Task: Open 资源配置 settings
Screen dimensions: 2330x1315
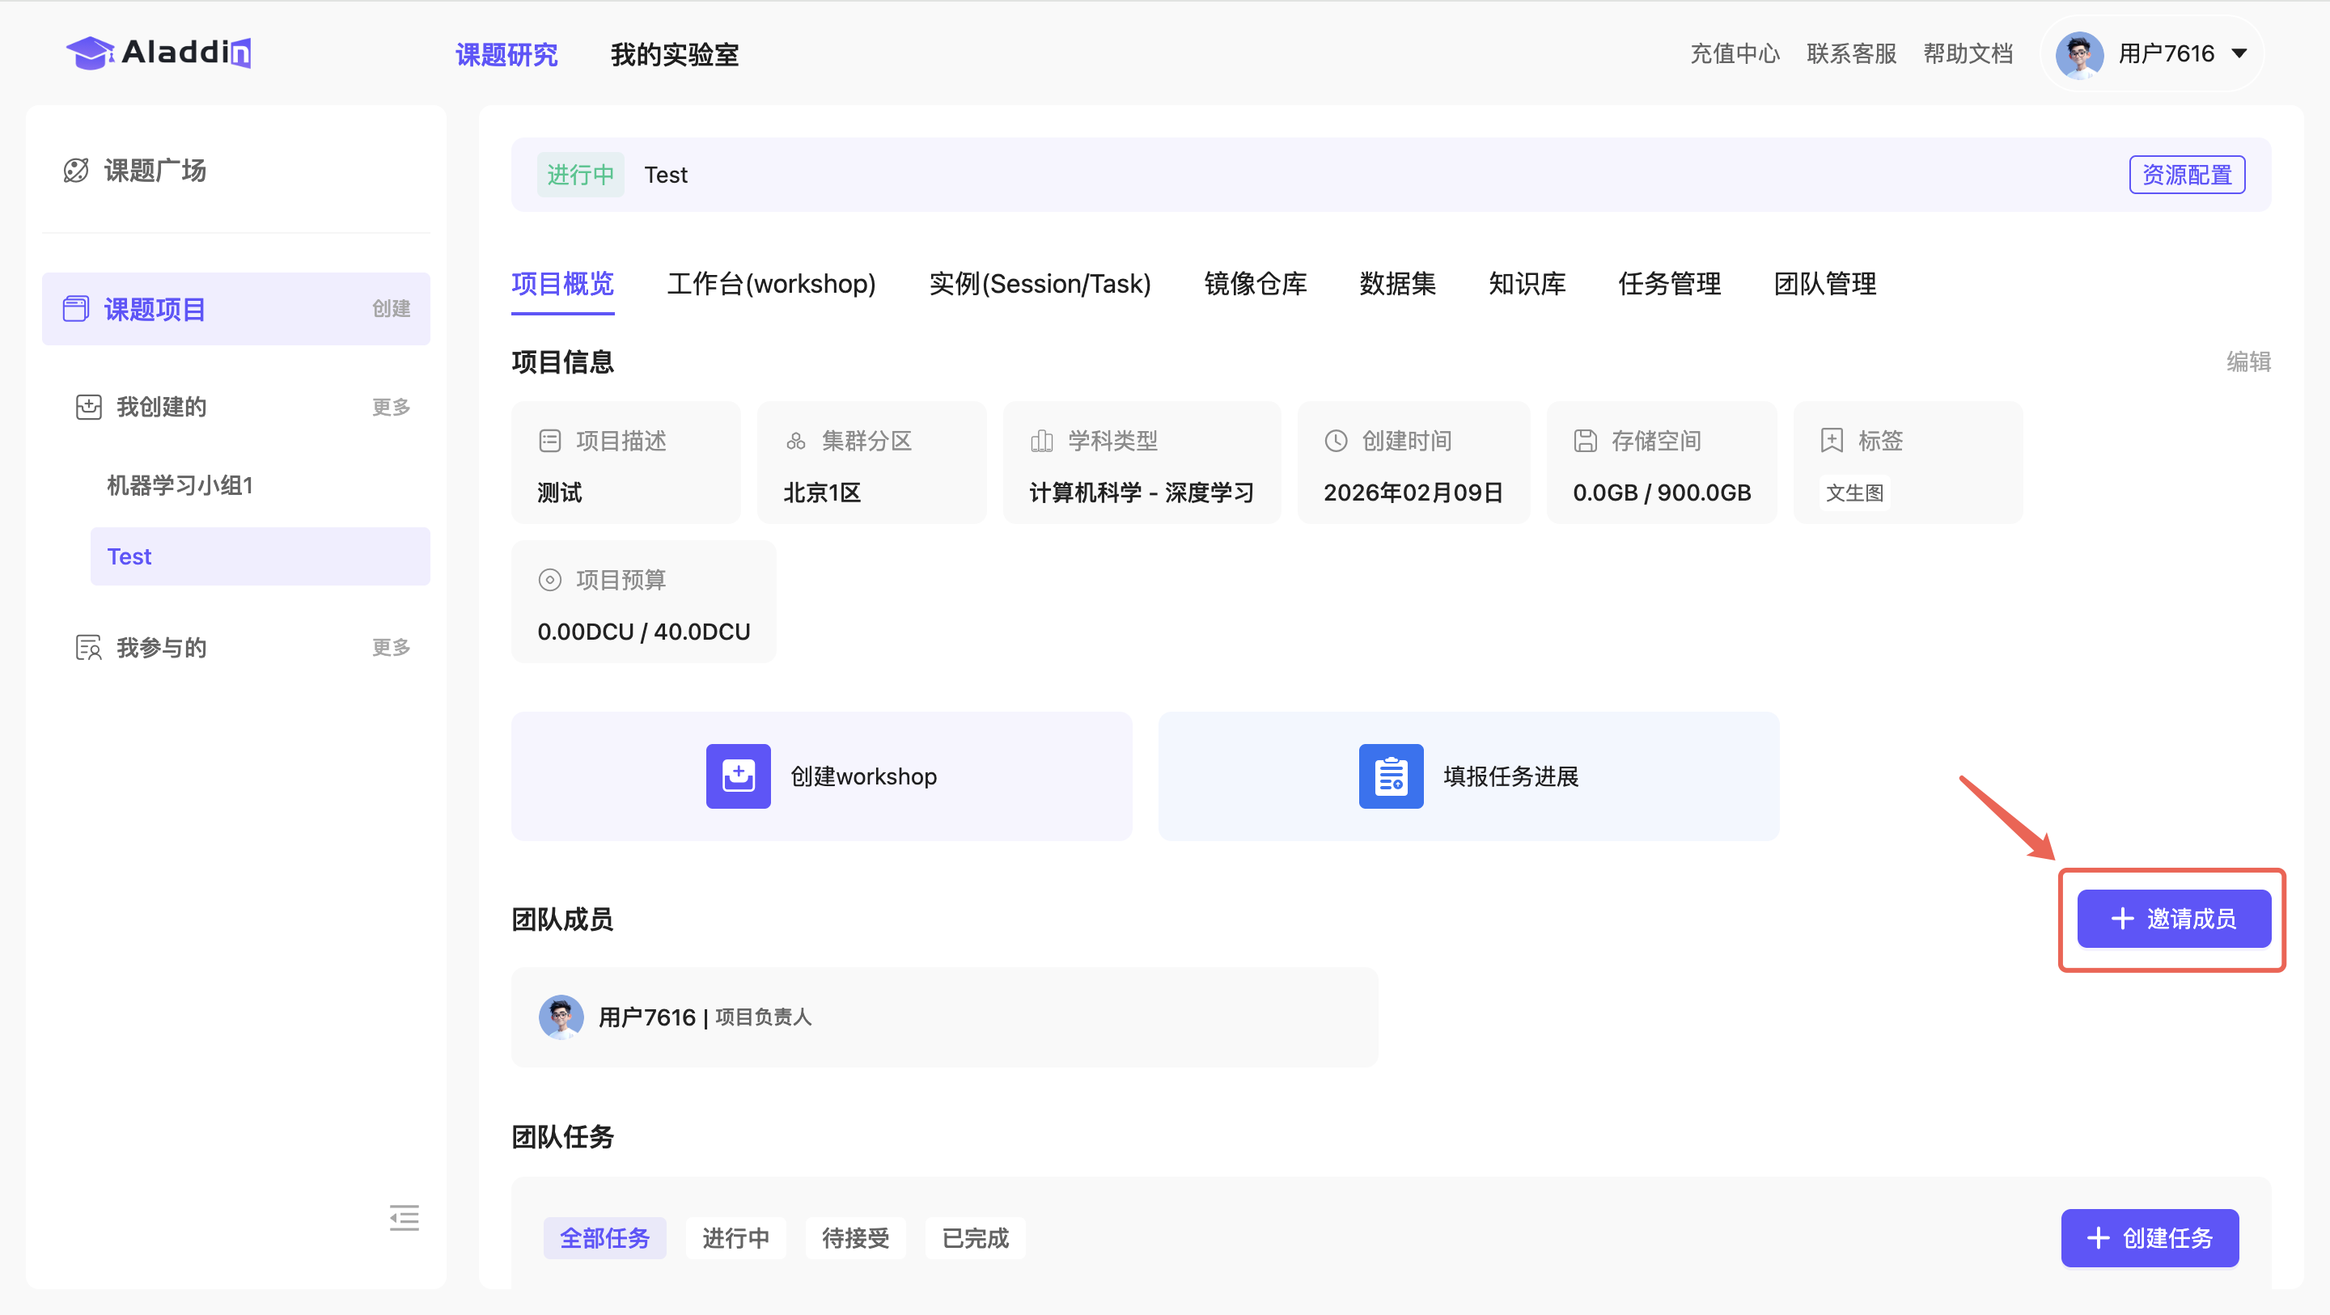Action: [x=2187, y=174]
